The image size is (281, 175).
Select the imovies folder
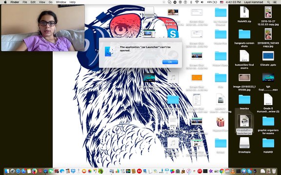coord(244,102)
